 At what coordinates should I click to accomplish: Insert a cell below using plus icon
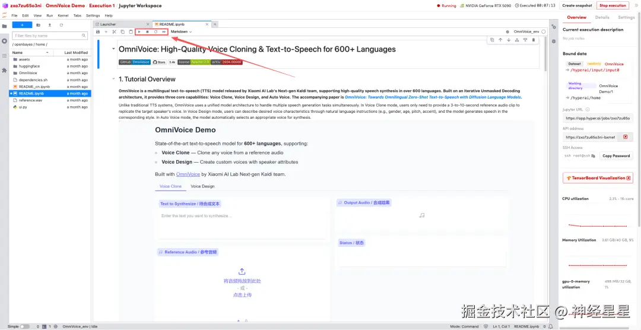pyautogui.click(x=106, y=31)
